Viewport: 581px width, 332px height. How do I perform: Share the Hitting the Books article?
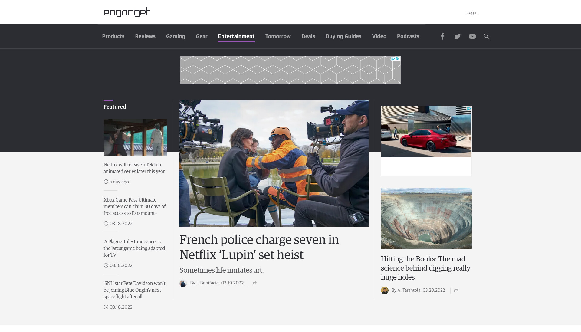[x=456, y=290]
